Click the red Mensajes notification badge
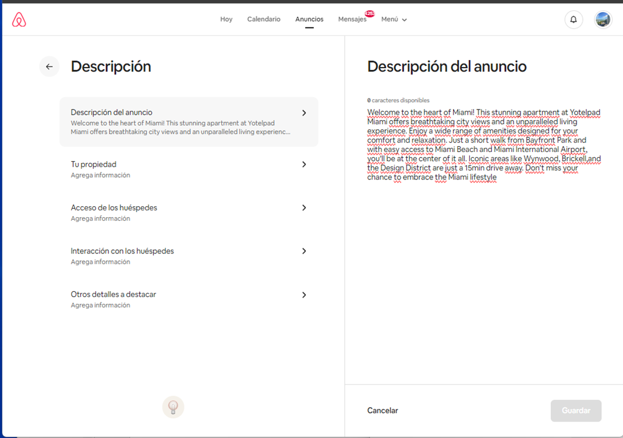623x438 pixels. (x=370, y=13)
